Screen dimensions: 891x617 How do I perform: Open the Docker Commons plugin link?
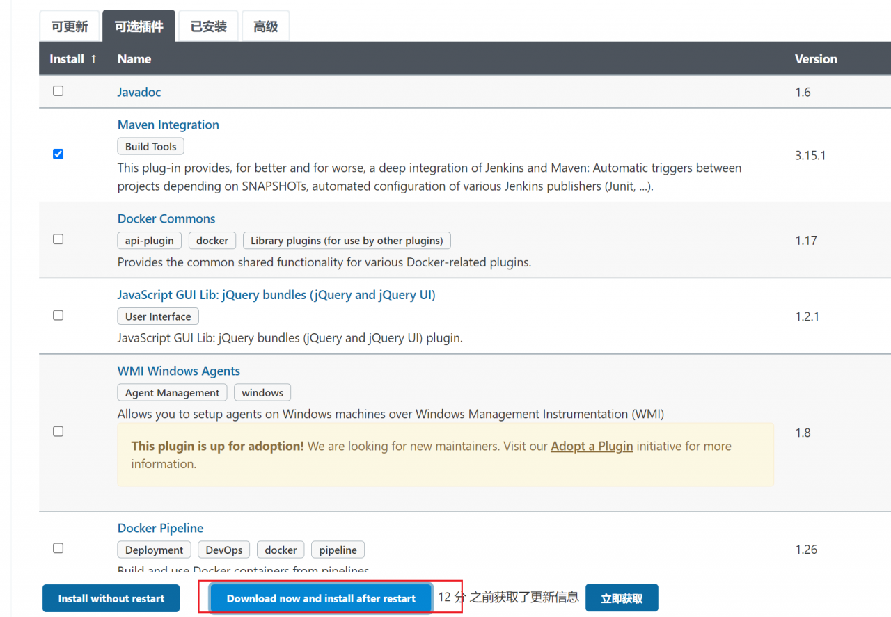tap(166, 218)
